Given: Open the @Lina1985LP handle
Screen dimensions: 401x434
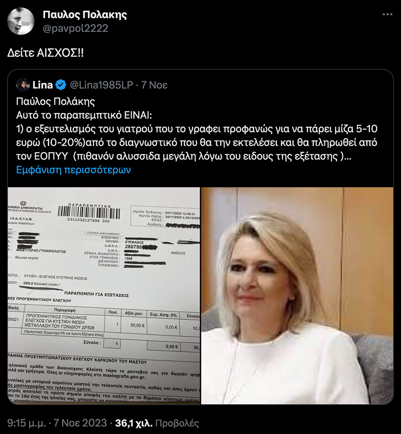Looking at the screenshot, I should [102, 85].
